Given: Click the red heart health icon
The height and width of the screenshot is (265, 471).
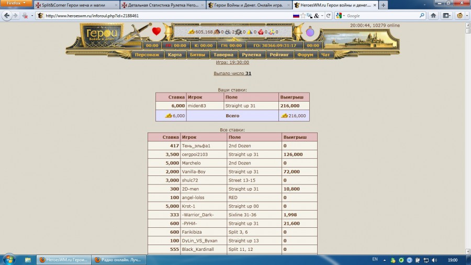Looking at the screenshot, I should pyautogui.click(x=156, y=31).
